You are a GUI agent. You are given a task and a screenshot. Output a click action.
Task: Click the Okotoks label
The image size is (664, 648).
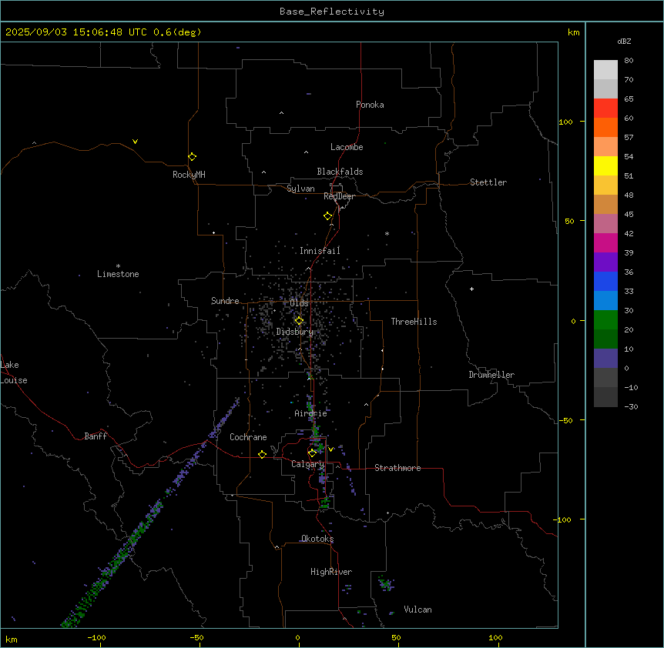click(317, 539)
